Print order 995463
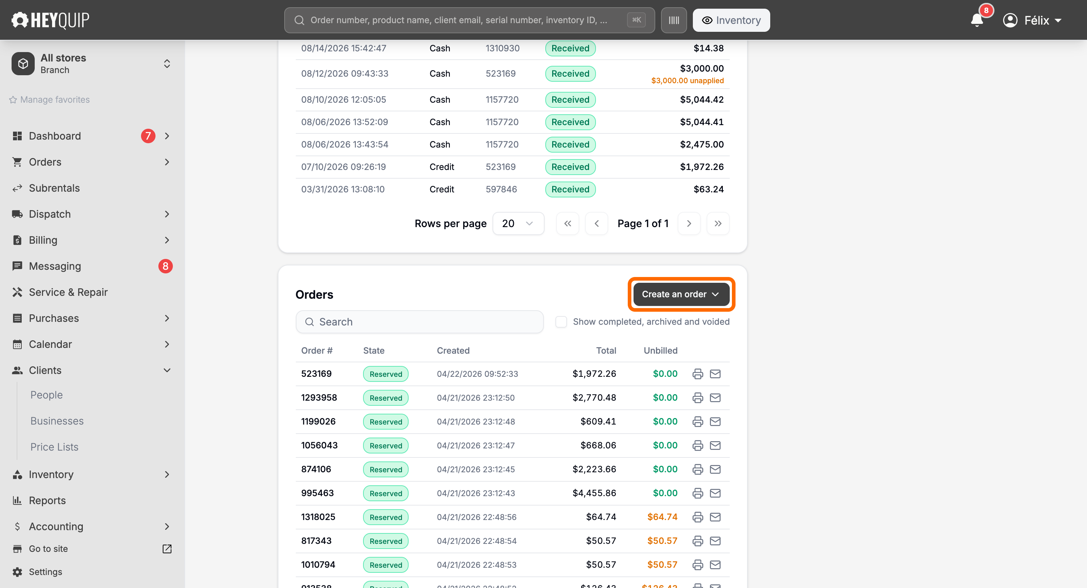 pyautogui.click(x=698, y=493)
